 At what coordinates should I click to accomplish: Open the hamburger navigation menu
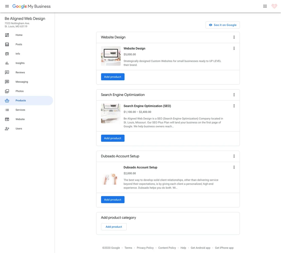pos(7,6)
